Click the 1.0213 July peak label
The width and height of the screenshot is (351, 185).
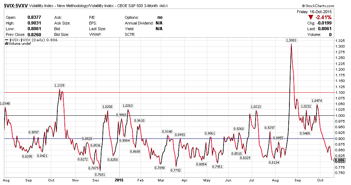click(256, 107)
